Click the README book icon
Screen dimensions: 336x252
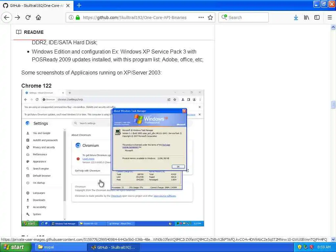tap(19, 32)
